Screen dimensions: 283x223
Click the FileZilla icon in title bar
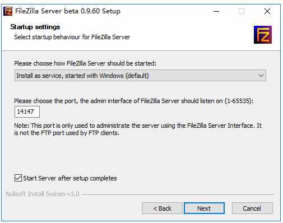click(8, 11)
